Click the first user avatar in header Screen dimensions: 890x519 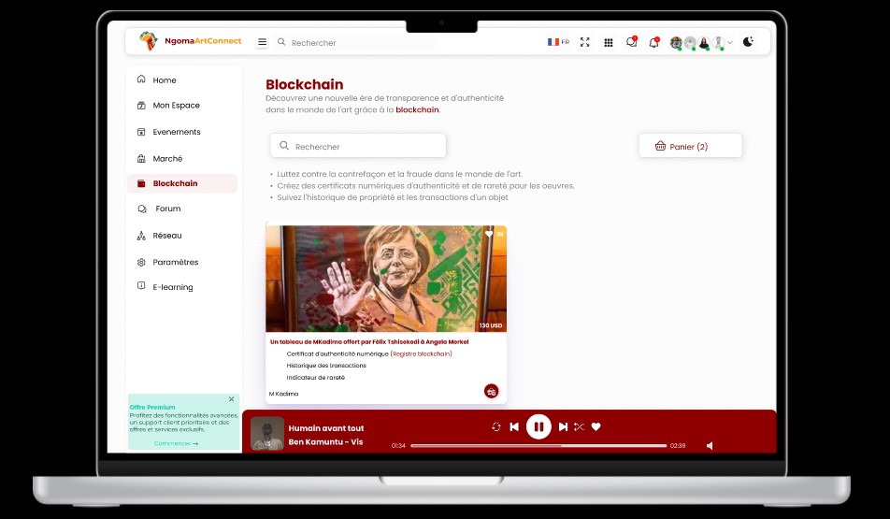coord(675,43)
